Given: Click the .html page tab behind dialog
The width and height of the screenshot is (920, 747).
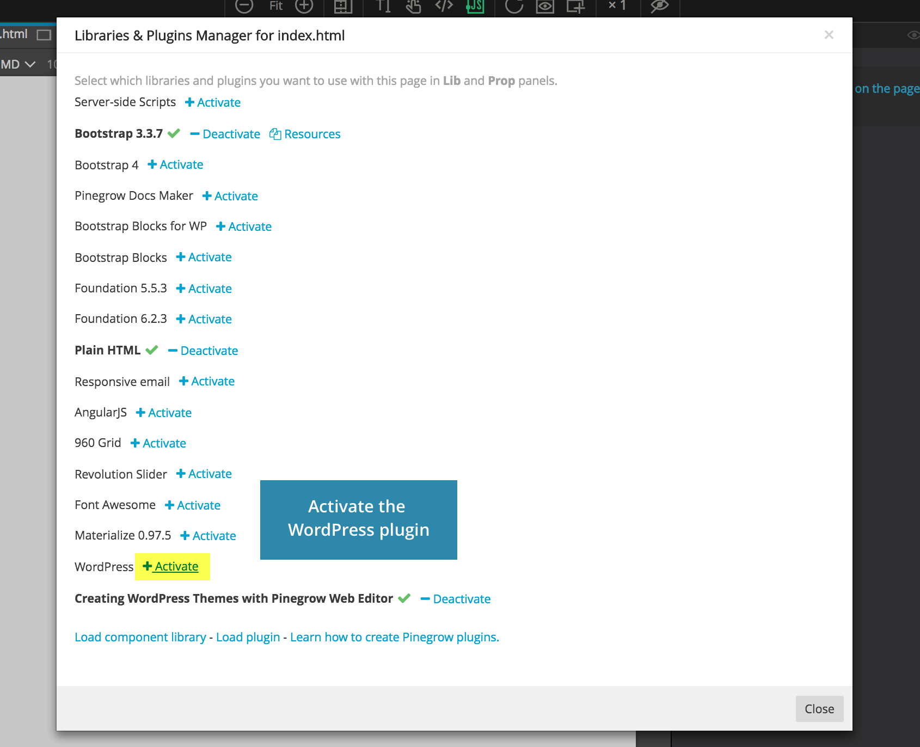Looking at the screenshot, I should [14, 34].
